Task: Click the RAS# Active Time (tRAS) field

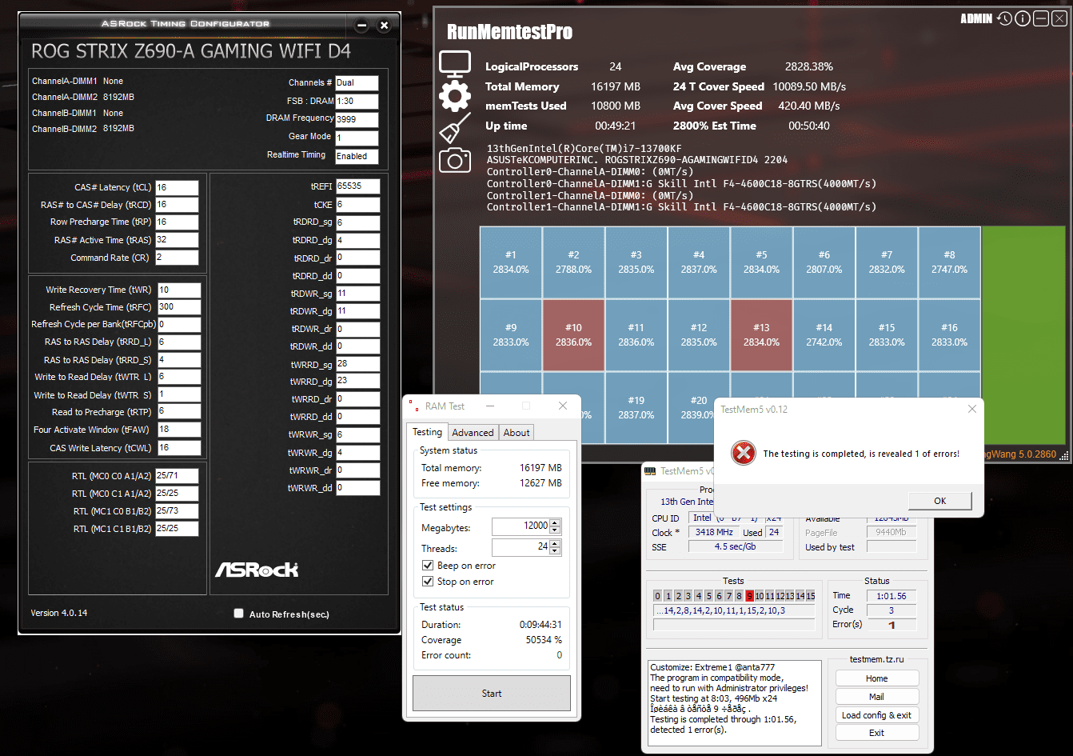Action: (x=177, y=240)
